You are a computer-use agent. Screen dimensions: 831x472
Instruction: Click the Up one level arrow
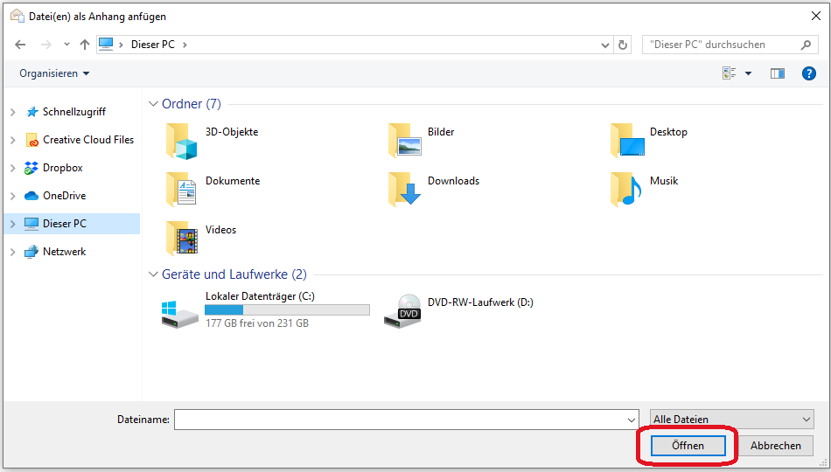pyautogui.click(x=85, y=45)
